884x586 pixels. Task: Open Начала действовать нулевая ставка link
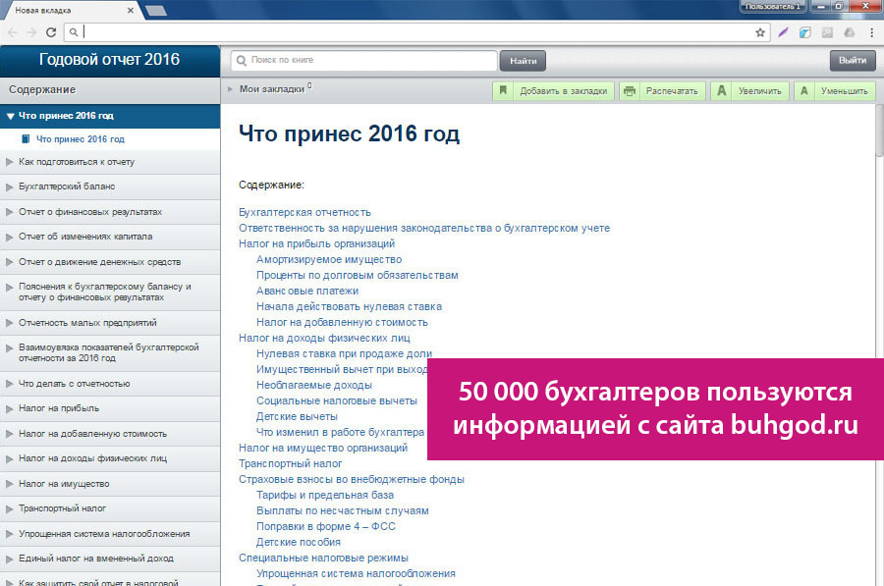(349, 307)
